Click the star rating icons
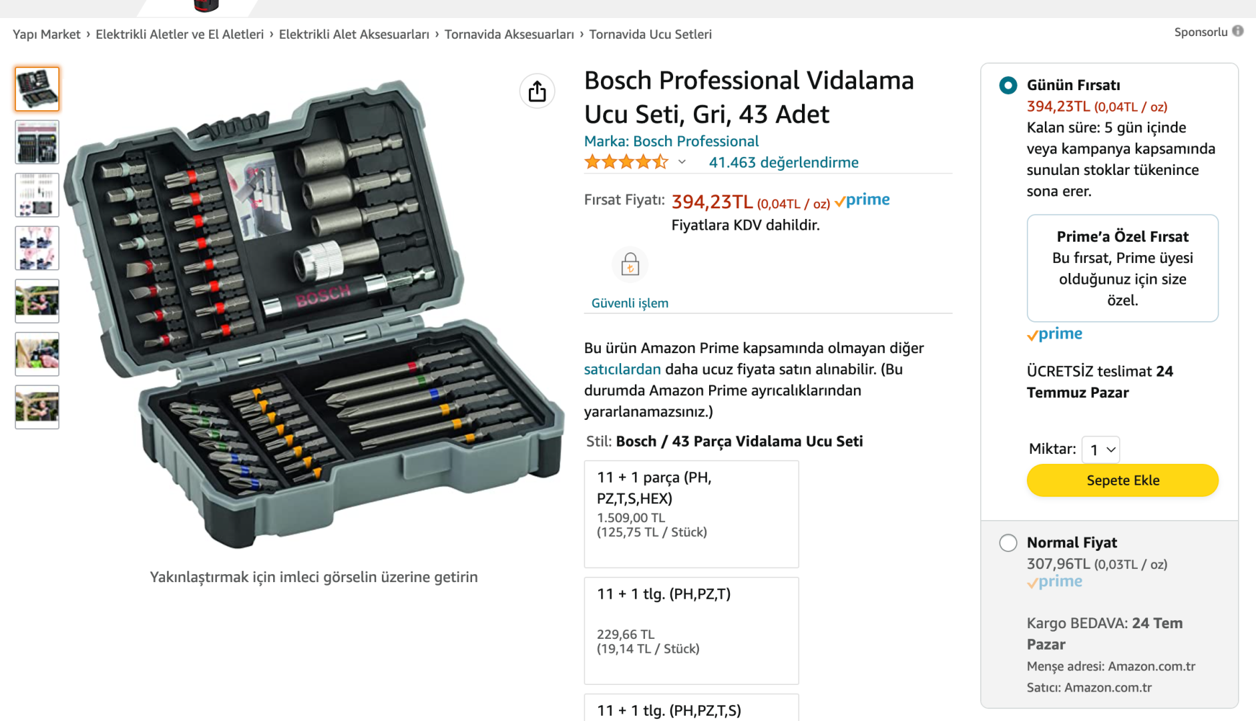This screenshot has height=721, width=1256. click(626, 162)
